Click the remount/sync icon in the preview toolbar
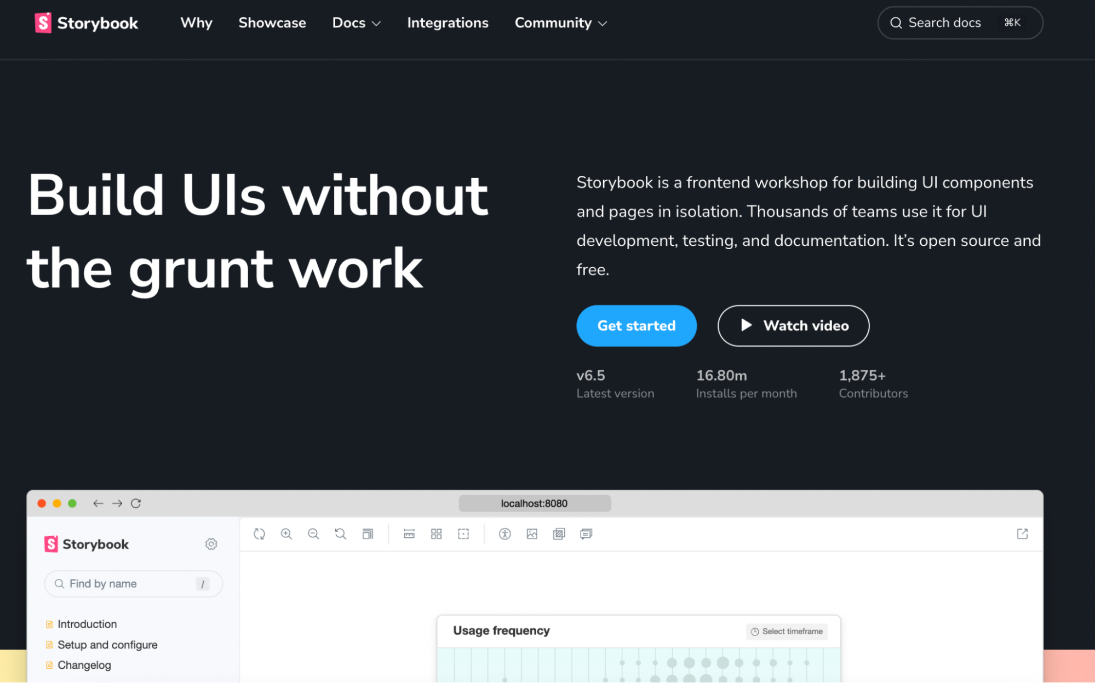 pos(259,534)
